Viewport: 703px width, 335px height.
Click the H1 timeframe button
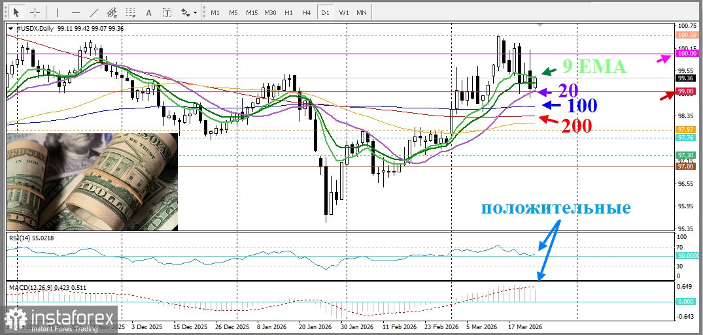[288, 12]
